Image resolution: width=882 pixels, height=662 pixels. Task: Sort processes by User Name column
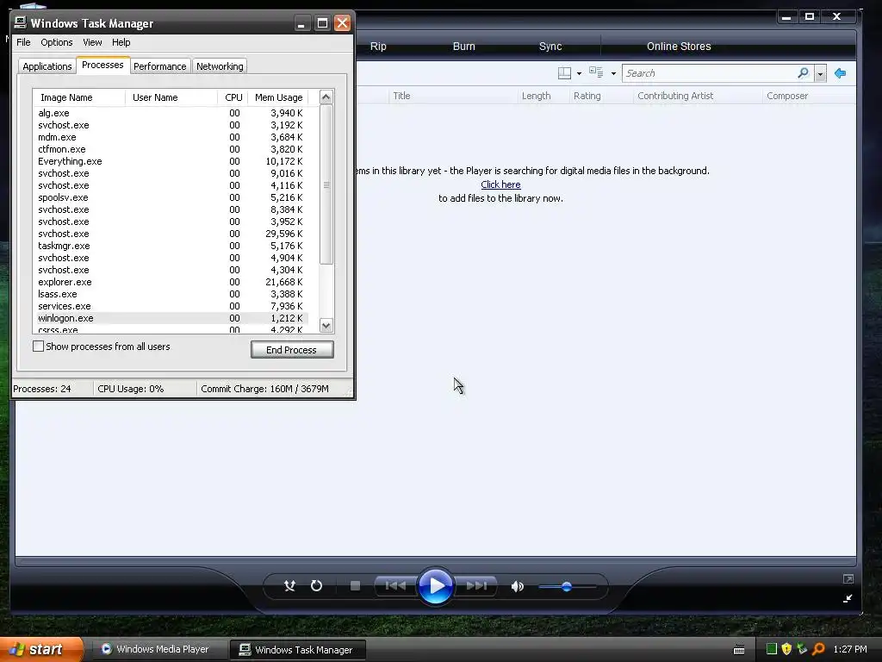(x=171, y=97)
